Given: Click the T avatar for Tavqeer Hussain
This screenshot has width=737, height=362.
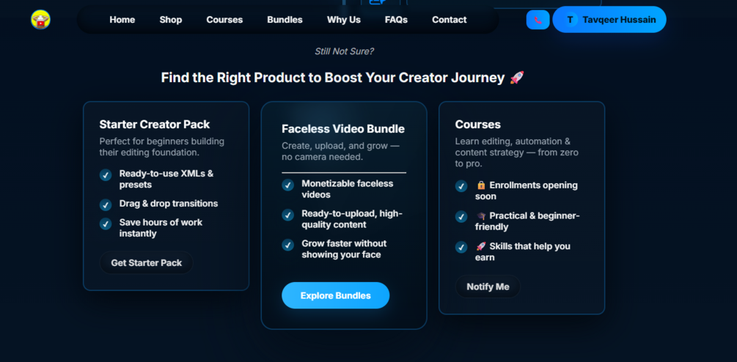Looking at the screenshot, I should [x=570, y=20].
